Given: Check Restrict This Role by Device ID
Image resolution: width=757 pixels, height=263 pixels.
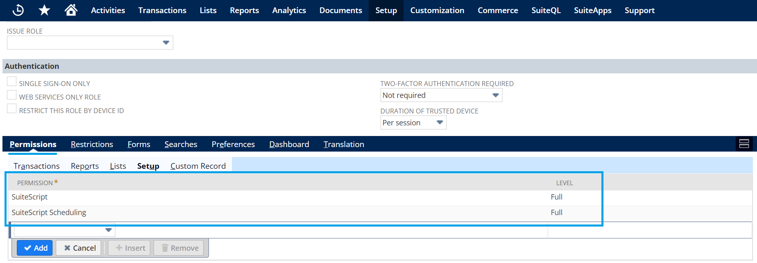Looking at the screenshot, I should [12, 109].
